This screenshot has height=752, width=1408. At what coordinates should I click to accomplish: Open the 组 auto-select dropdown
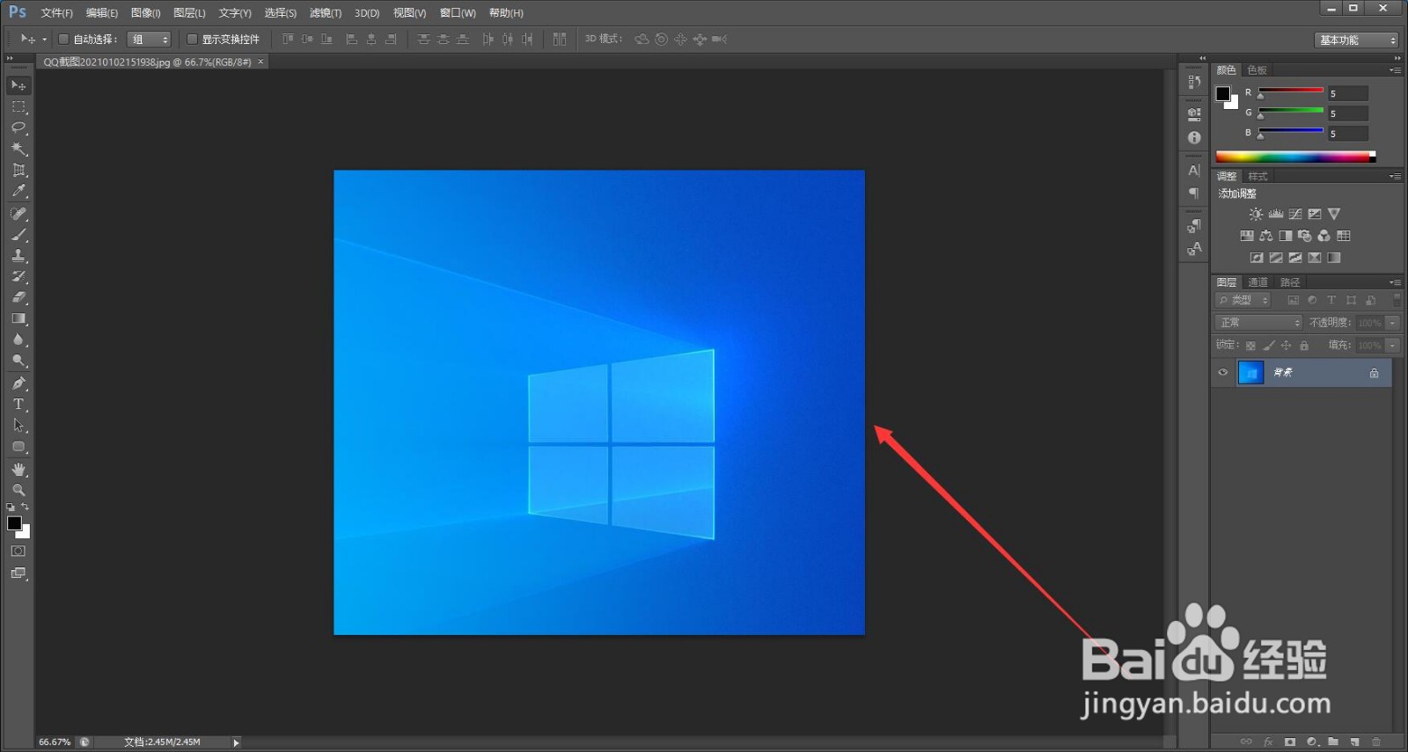[x=149, y=40]
